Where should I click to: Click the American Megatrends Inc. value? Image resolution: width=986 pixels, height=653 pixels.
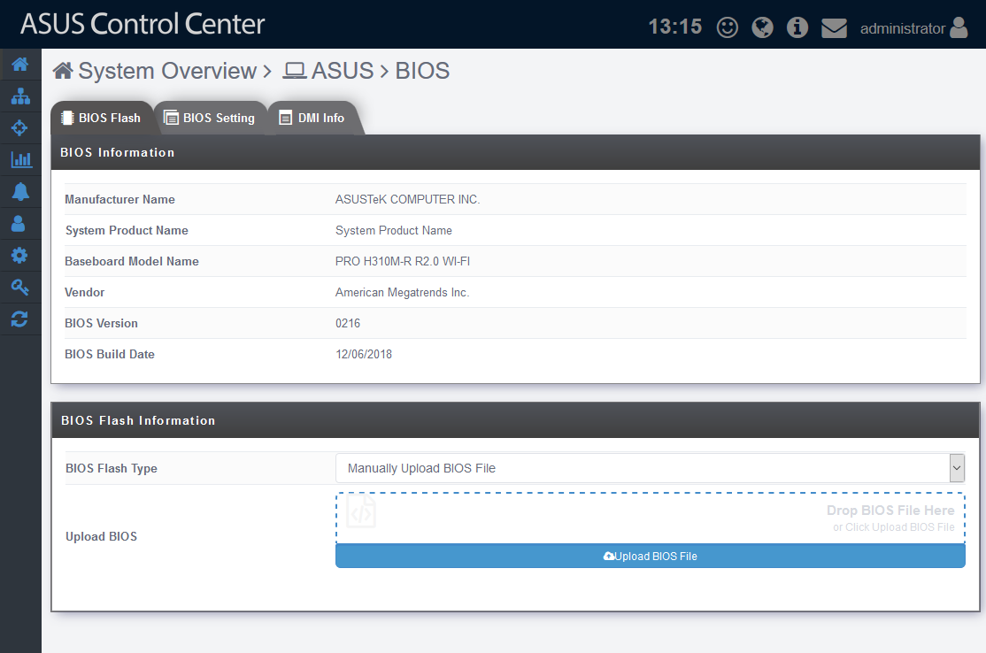[403, 292]
